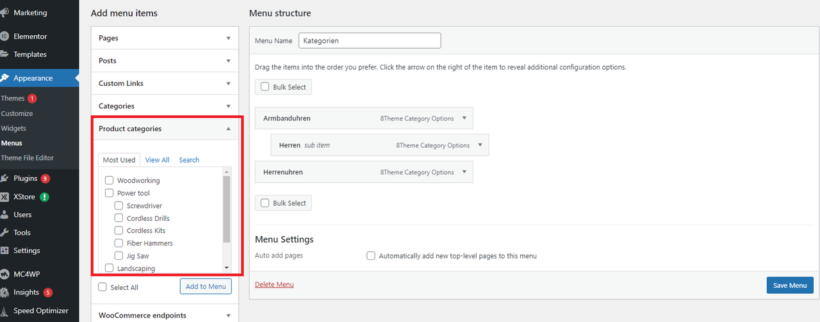Switch to the View All tab
This screenshot has height=322, width=820.
pyautogui.click(x=157, y=160)
